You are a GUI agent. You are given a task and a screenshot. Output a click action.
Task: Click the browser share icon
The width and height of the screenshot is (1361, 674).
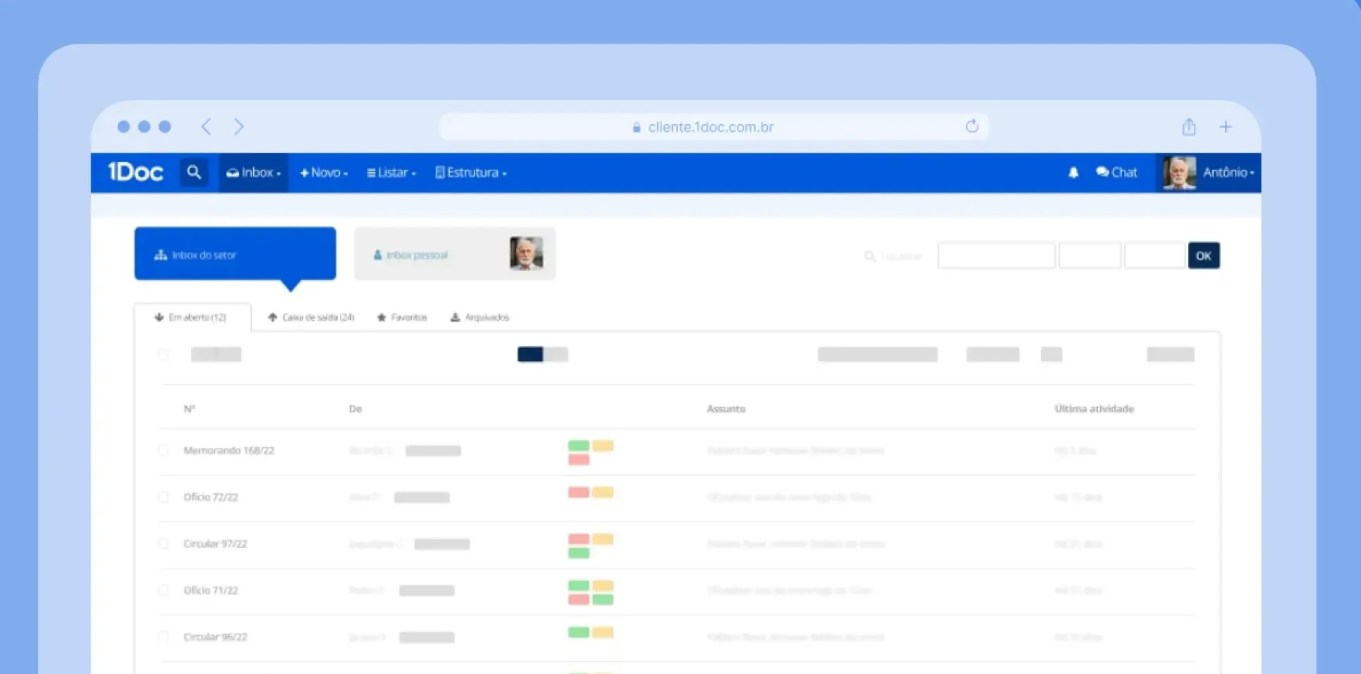1189,127
